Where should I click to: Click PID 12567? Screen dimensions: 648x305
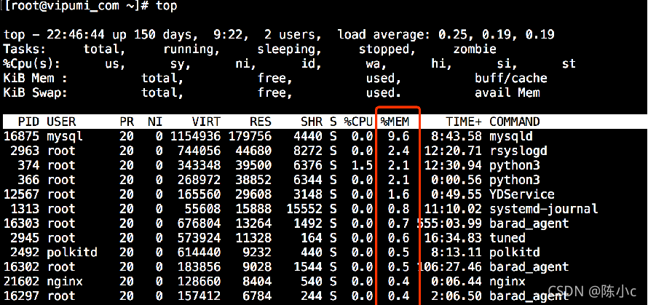click(22, 194)
